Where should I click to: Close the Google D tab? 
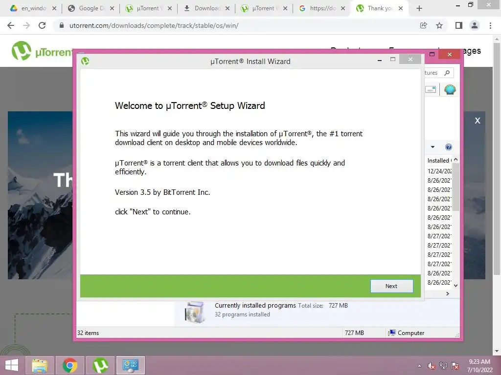pyautogui.click(x=112, y=8)
